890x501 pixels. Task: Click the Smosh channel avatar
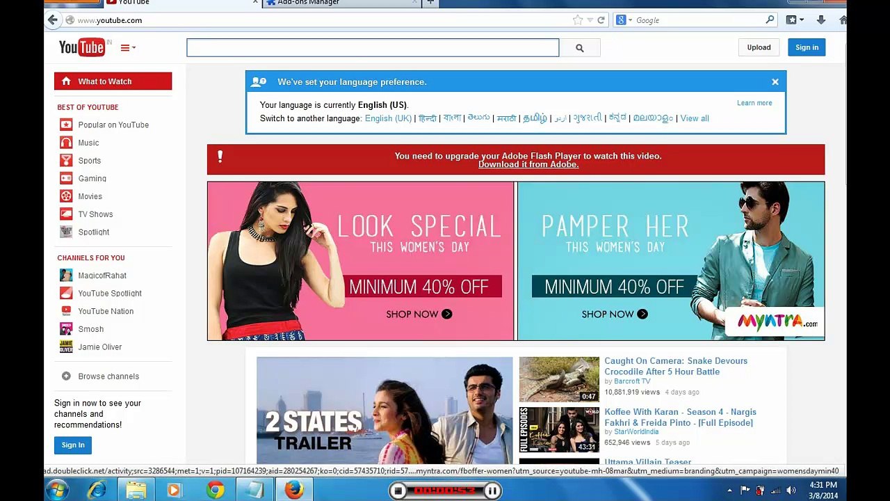(x=66, y=329)
